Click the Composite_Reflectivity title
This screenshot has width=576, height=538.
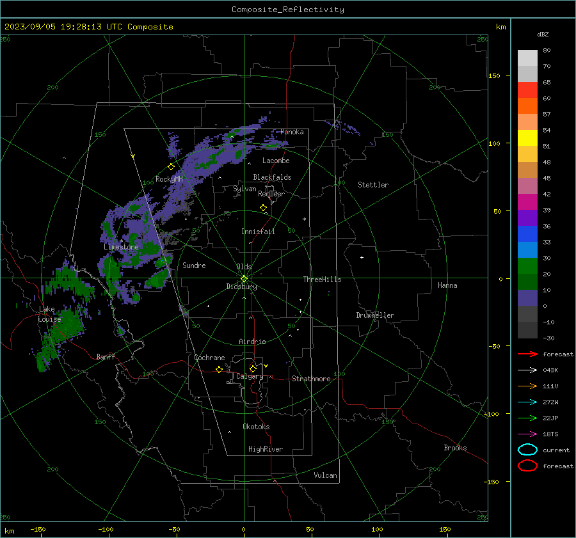[x=288, y=10]
